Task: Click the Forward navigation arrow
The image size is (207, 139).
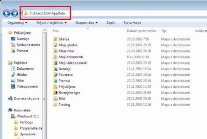Action: pos(14,13)
